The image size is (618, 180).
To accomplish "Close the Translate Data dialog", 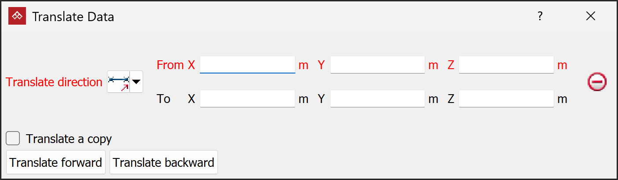I will pos(591,16).
